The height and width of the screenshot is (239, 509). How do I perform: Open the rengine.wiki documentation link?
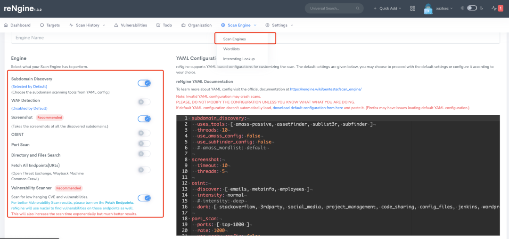[x=326, y=89]
